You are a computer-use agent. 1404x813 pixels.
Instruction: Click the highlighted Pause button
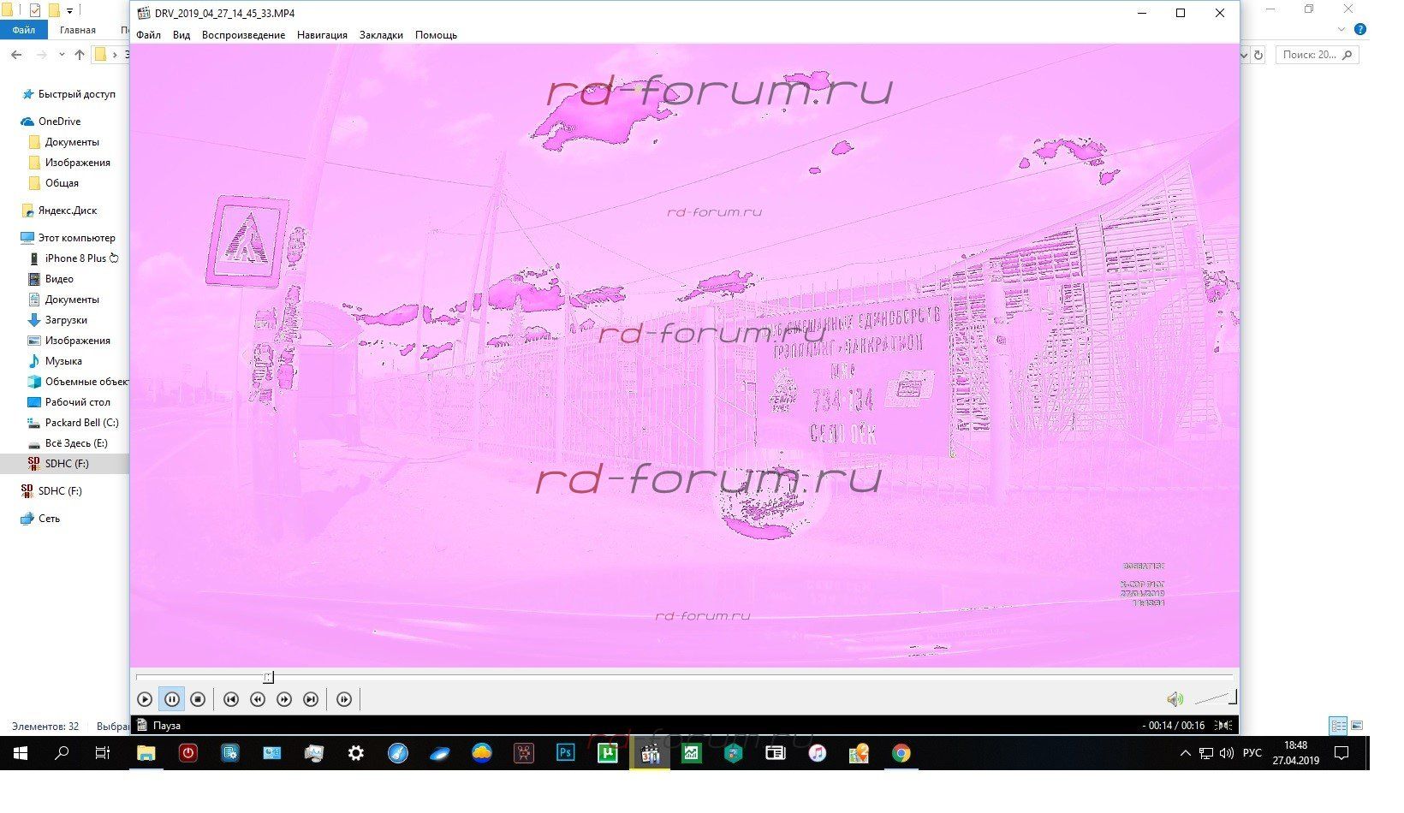[171, 699]
